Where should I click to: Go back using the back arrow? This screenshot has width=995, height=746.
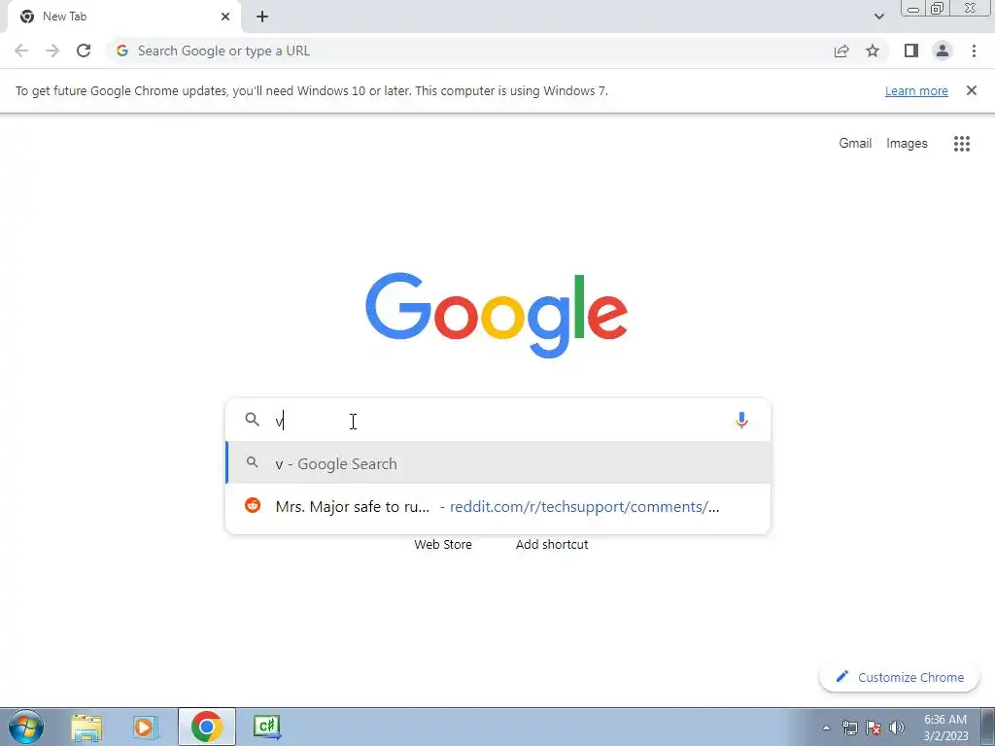(x=21, y=51)
